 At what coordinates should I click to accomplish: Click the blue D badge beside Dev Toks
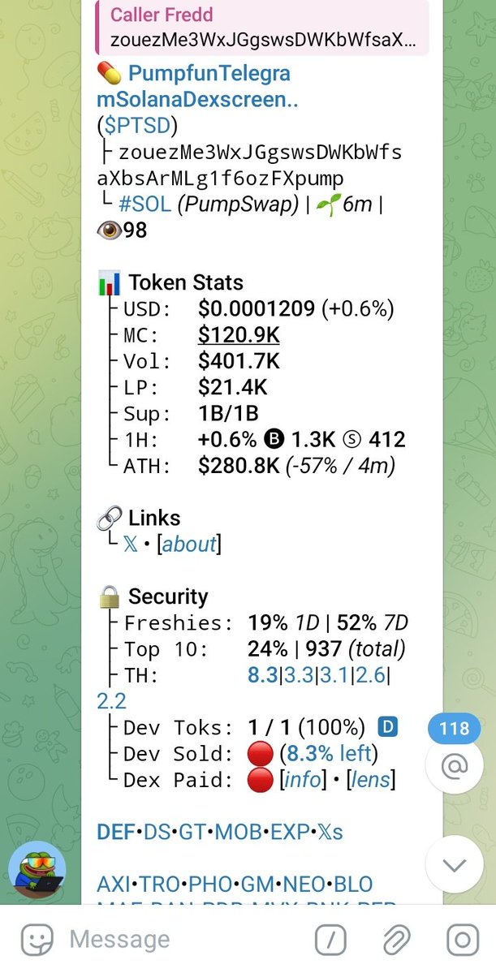(387, 726)
